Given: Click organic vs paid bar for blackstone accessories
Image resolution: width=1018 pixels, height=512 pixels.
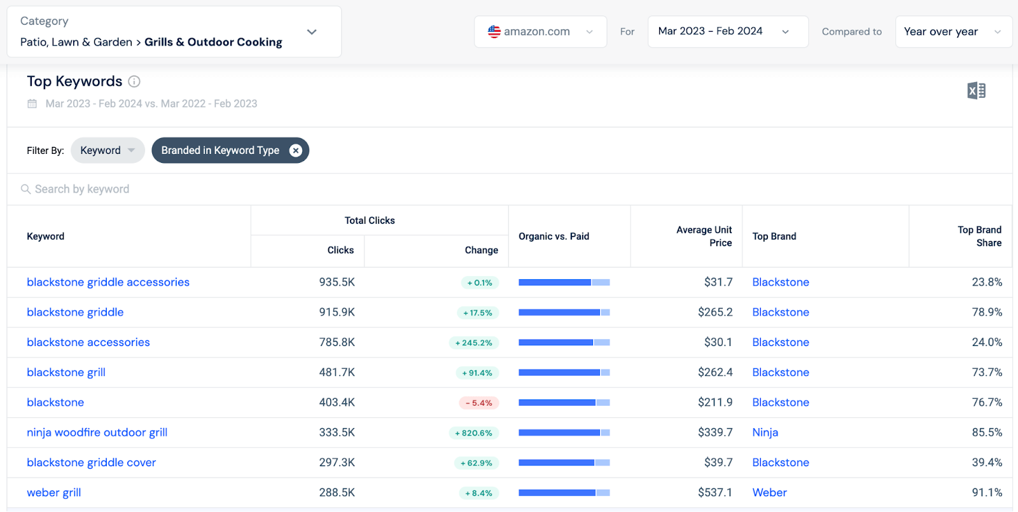Looking at the screenshot, I should (x=564, y=342).
